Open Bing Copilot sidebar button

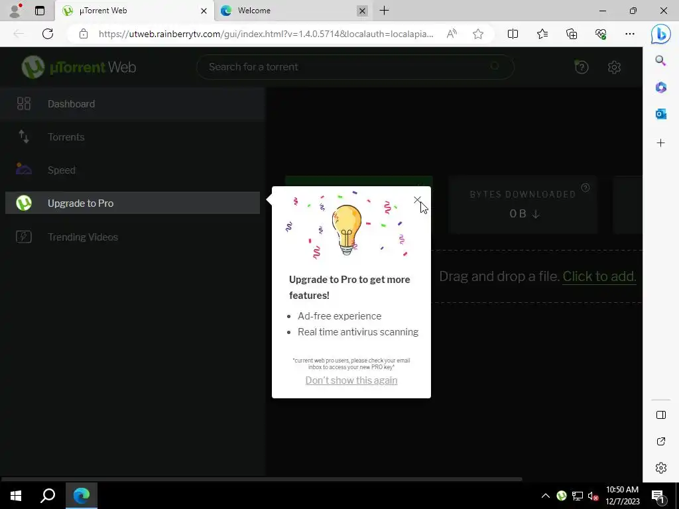coord(661,34)
